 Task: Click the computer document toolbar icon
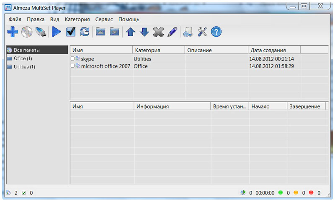pyautogui.click(x=188, y=32)
